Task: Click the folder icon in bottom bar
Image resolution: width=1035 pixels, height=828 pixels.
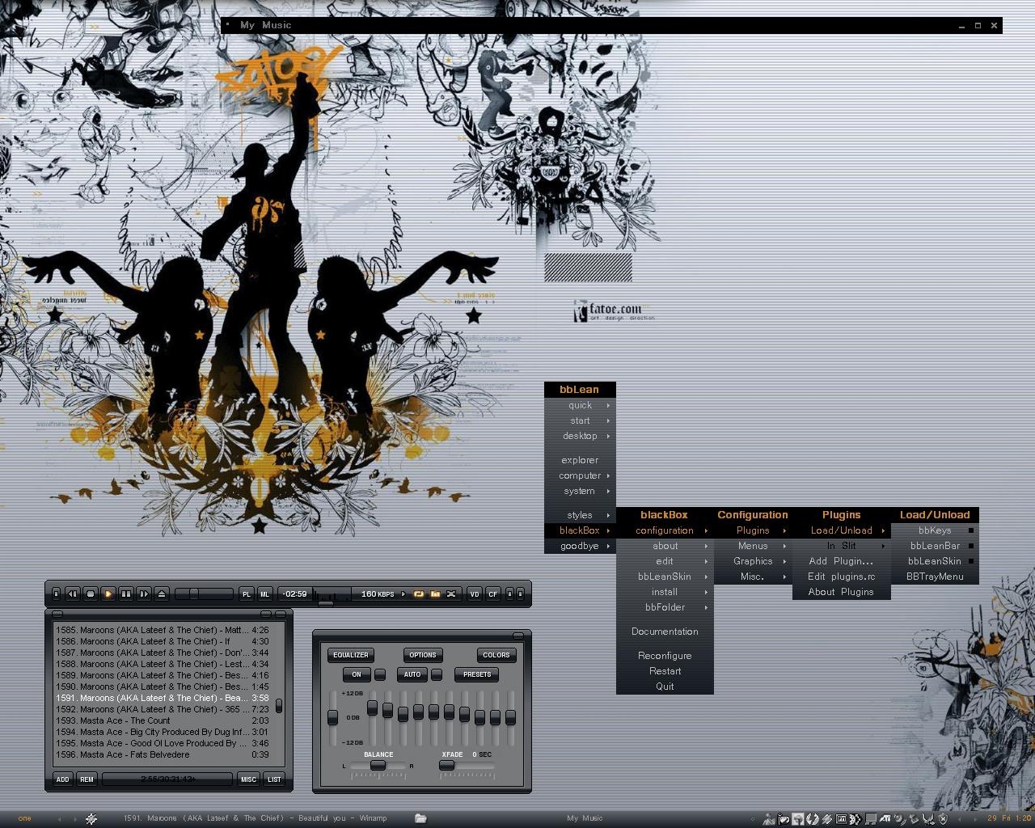Action: 420,818
